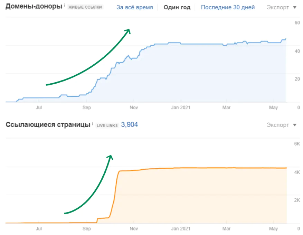Click Nov label on pages chart axis

pos(133,228)
